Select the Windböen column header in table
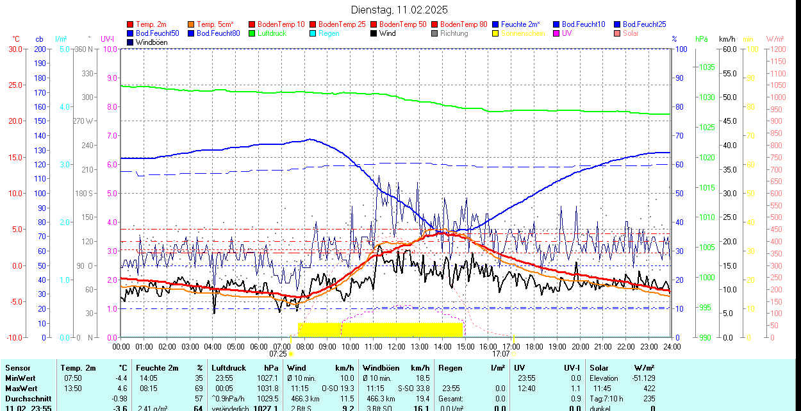 (x=381, y=368)
